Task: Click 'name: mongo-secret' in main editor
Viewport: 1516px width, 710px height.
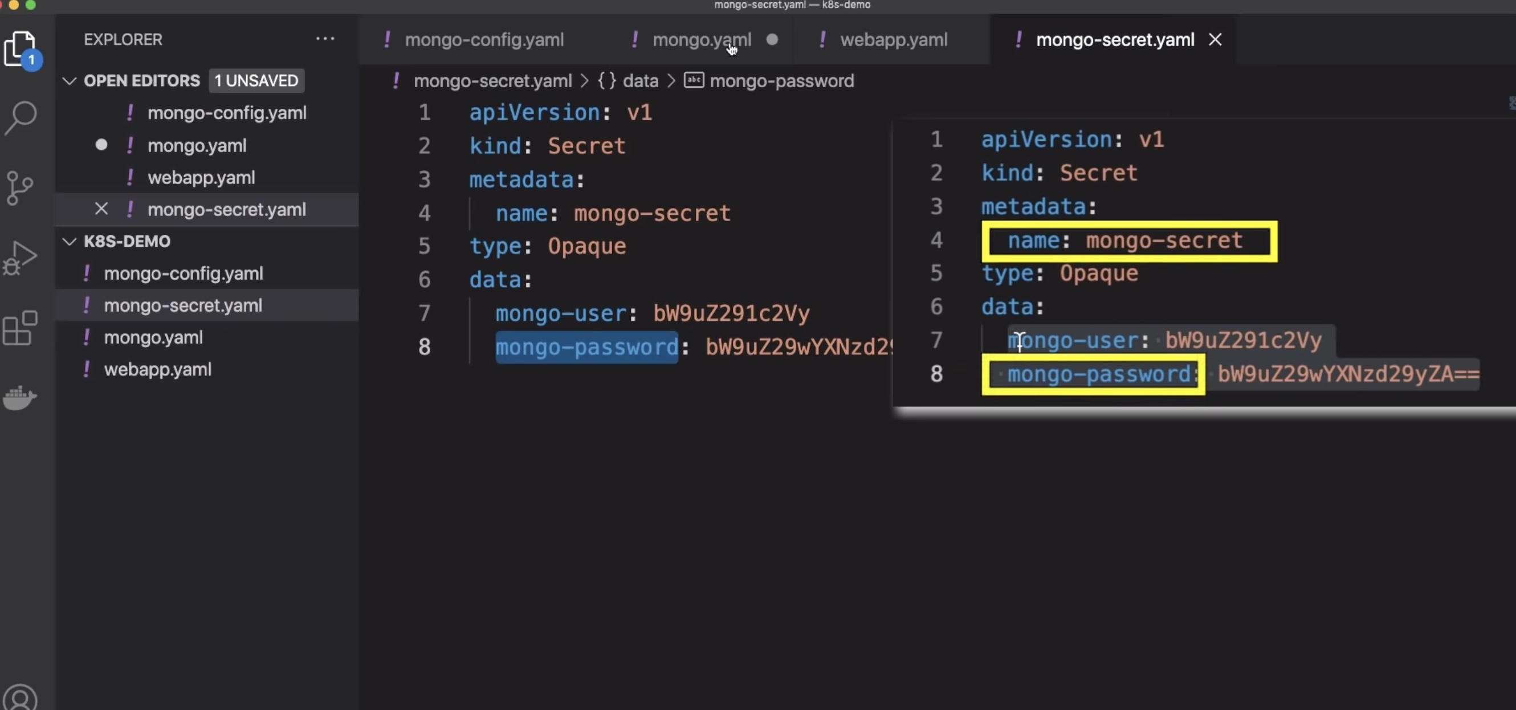Action: 613,213
